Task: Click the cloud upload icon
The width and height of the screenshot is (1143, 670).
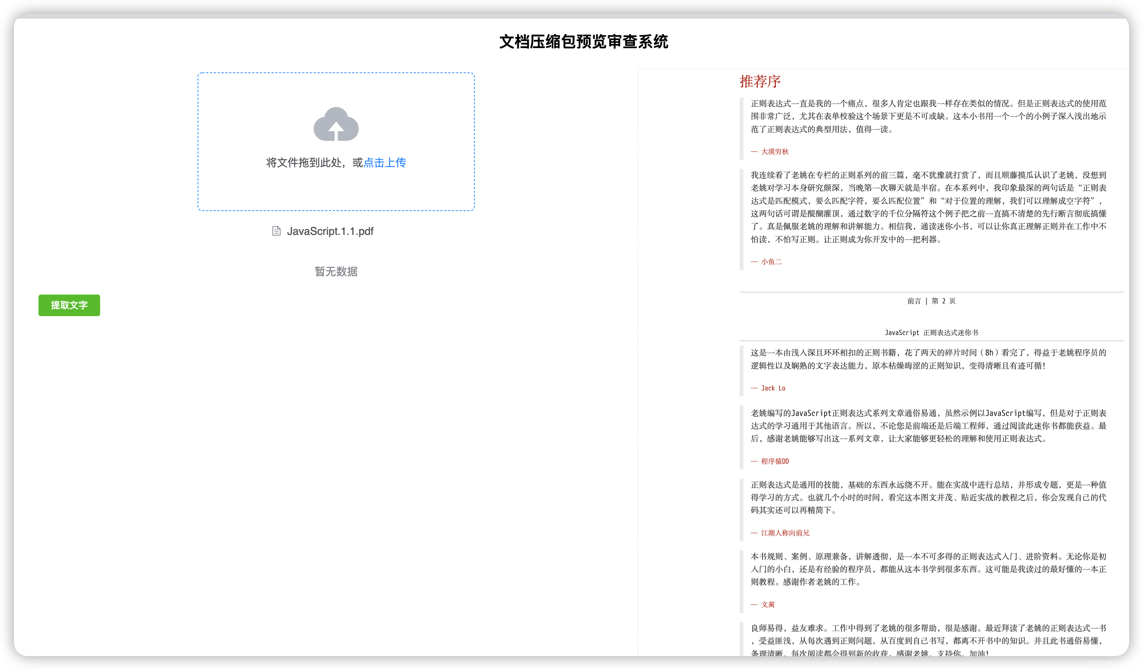Action: (x=336, y=124)
